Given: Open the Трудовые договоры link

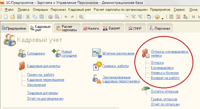Looking at the screenshot, I should pyautogui.click(x=42, y=93).
